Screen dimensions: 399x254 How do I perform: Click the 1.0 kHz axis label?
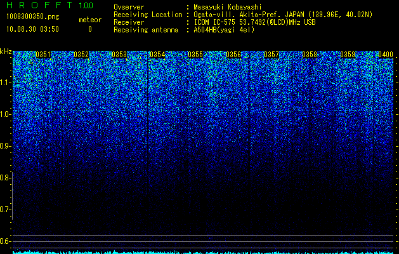[x=4, y=114]
